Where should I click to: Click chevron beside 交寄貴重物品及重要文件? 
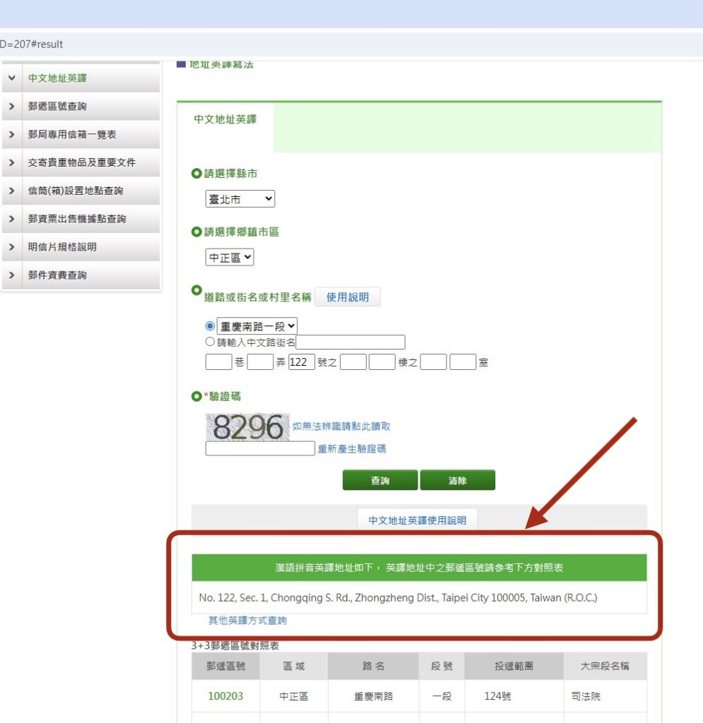[x=11, y=163]
